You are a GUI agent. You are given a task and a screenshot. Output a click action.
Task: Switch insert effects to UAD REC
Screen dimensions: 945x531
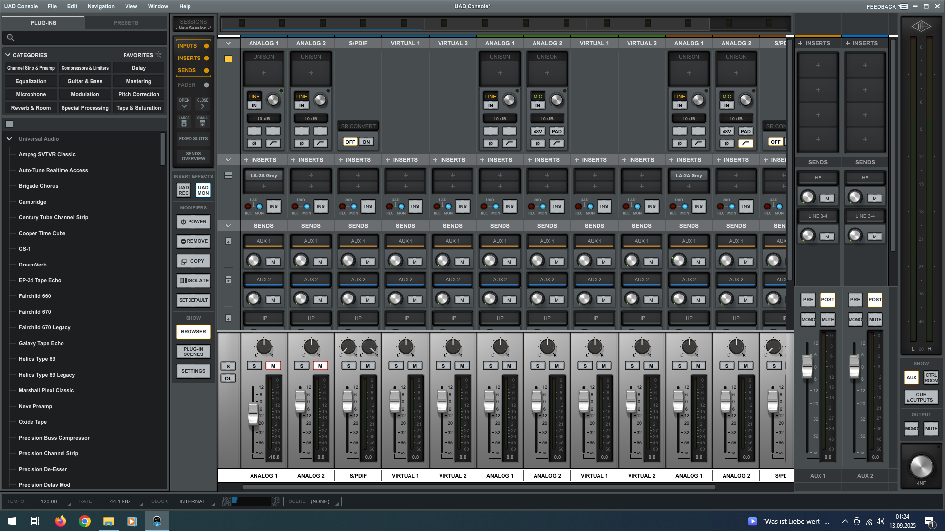[x=184, y=190]
